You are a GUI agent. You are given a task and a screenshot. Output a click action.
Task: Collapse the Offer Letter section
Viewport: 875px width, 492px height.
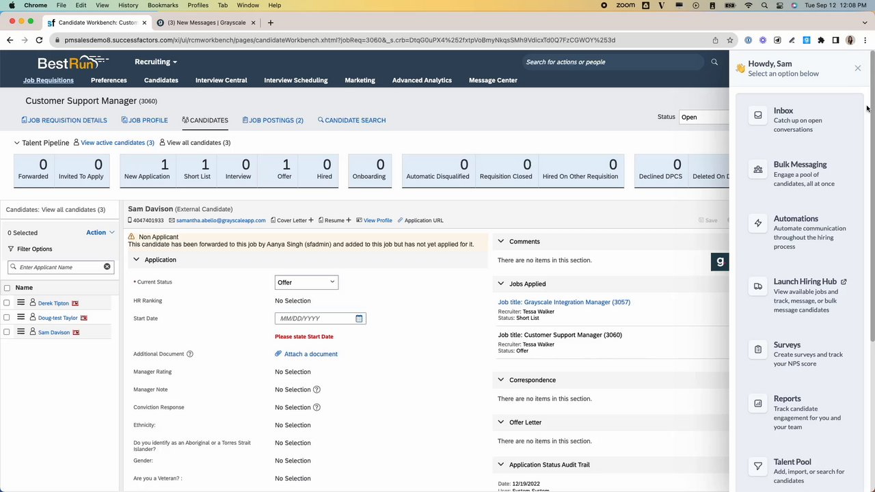(x=500, y=422)
